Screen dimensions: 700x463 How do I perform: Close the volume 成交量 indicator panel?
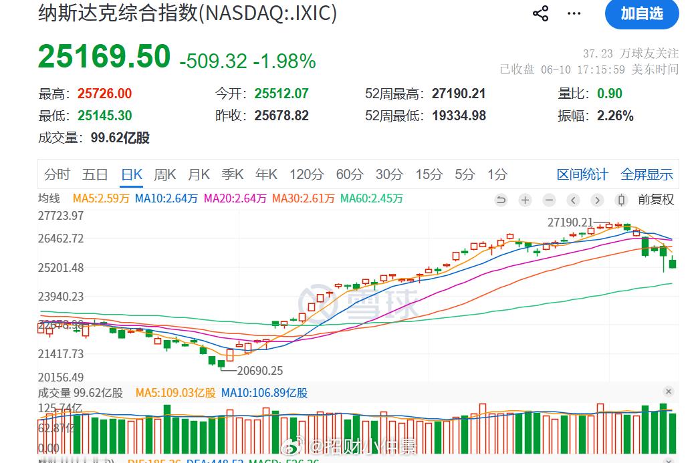[669, 392]
